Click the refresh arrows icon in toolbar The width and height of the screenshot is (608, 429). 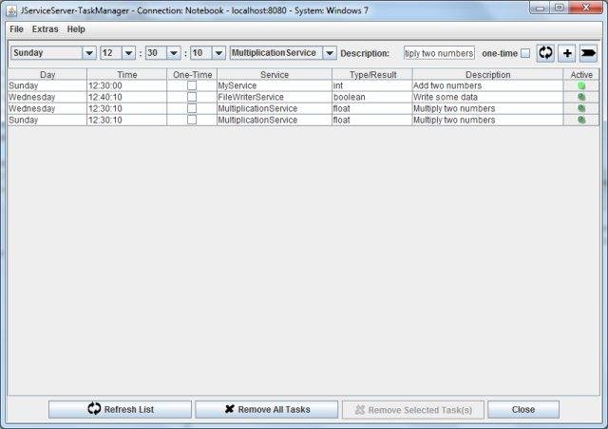coord(545,53)
